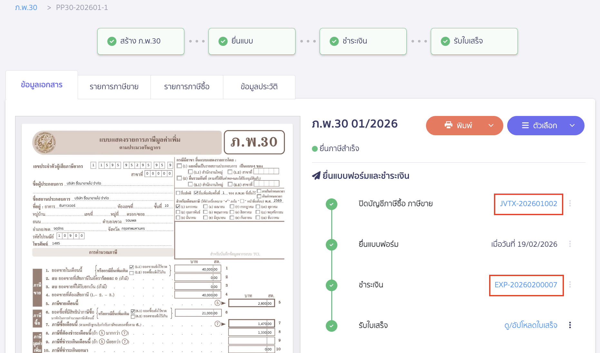Check the เกินกำหนดเวลา checkbox on the form

tap(259, 196)
